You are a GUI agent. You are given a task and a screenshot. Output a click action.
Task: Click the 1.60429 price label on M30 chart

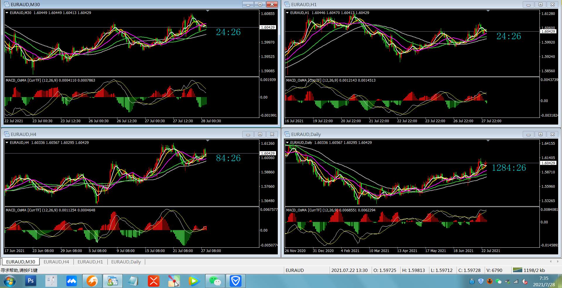268,27
